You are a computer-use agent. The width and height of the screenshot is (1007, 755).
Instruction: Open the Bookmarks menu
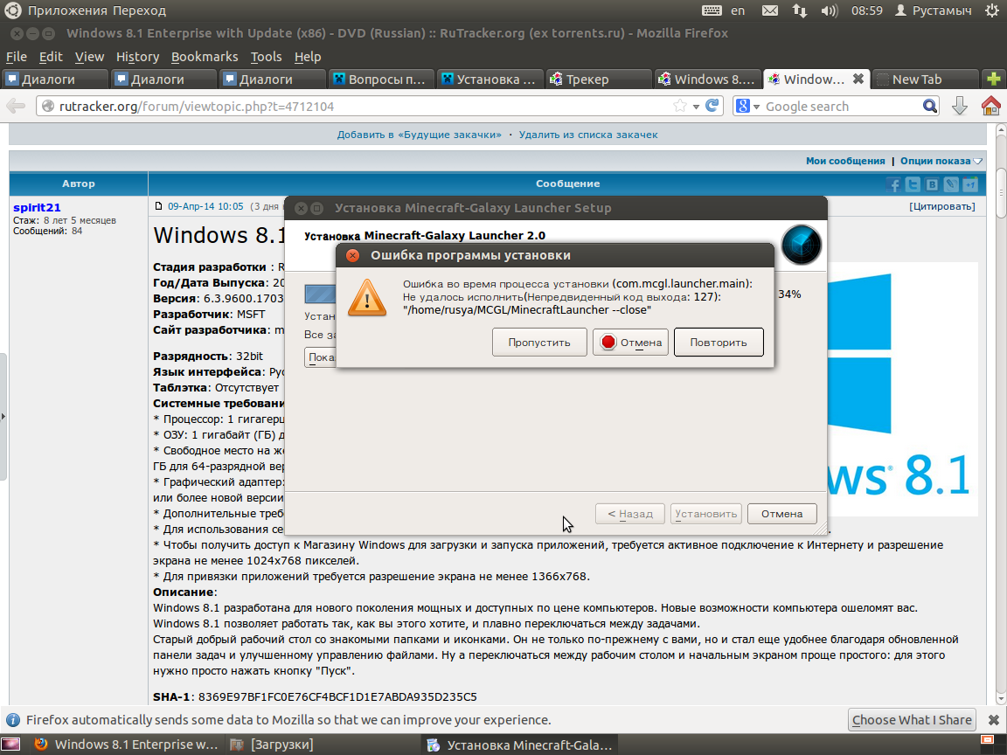click(x=205, y=57)
